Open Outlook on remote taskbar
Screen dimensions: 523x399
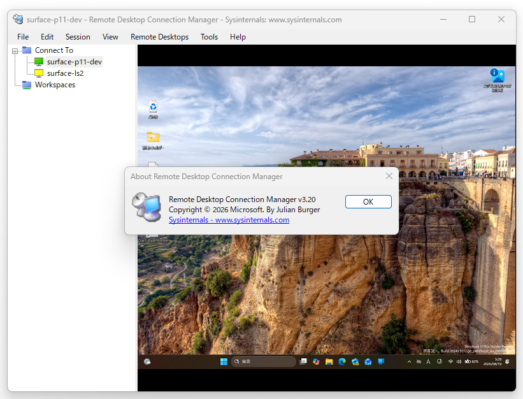(x=368, y=361)
